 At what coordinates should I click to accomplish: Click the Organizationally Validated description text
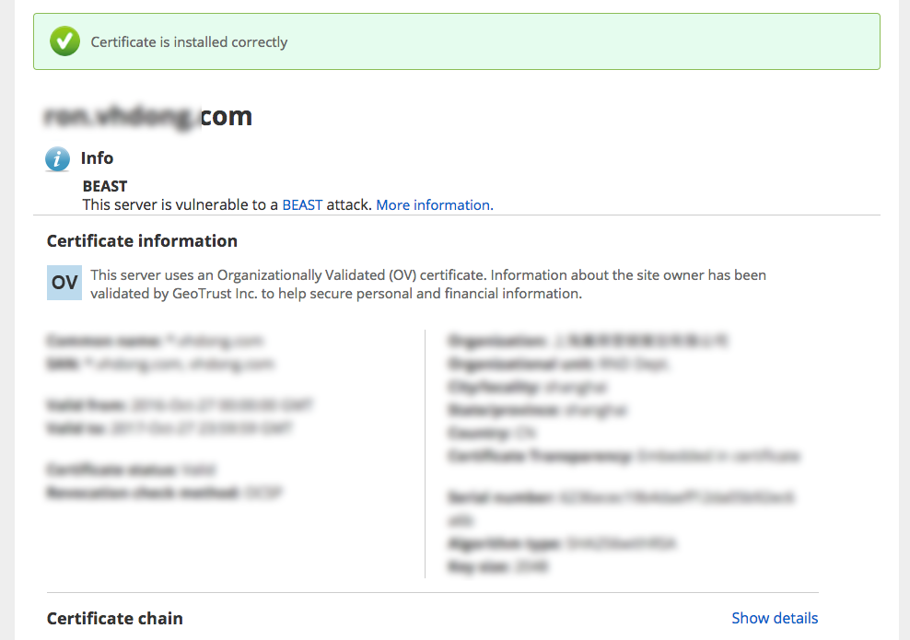point(428,285)
